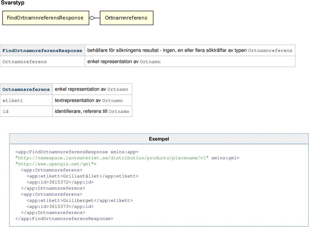This screenshot has height=227, width=309.
Task: Click first table's 'enkel representation av Ortnamn' cell
Action: (x=190, y=62)
